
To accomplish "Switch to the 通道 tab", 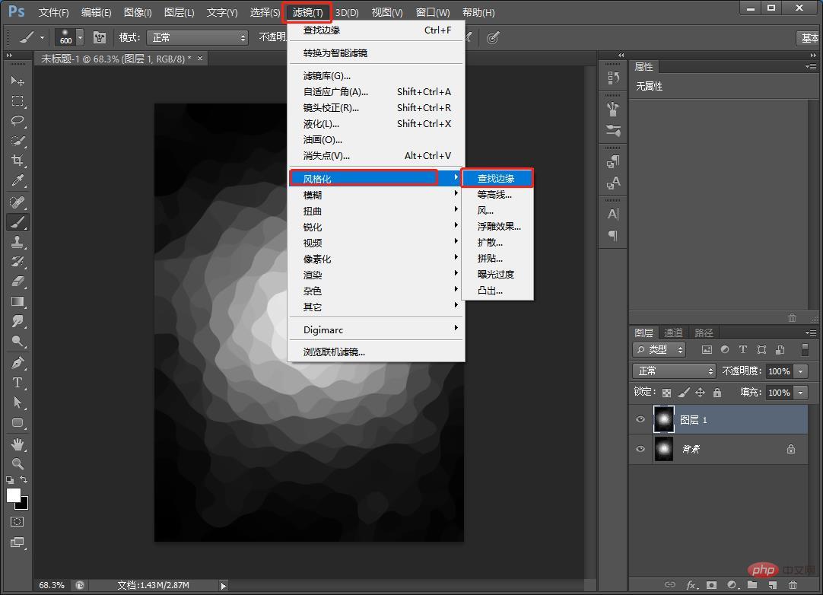I will 673,332.
